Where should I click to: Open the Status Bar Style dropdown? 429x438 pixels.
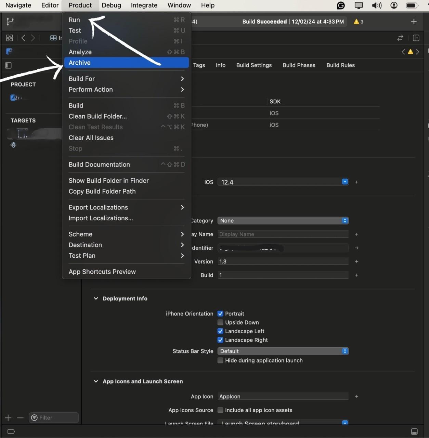pos(283,351)
